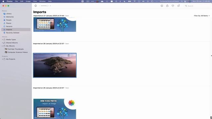Show photo info with the Info button
The width and height of the screenshot is (212, 119).
coord(162,6)
